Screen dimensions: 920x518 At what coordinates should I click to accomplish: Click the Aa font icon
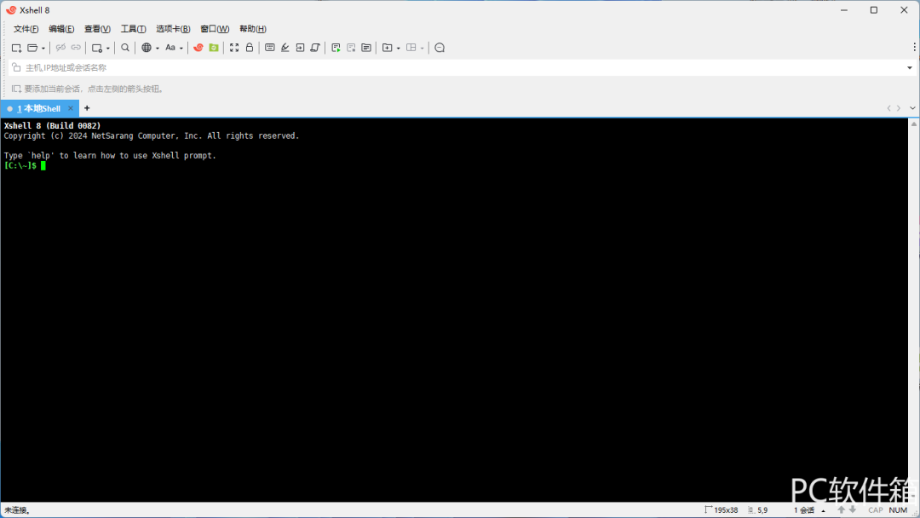[x=170, y=48]
